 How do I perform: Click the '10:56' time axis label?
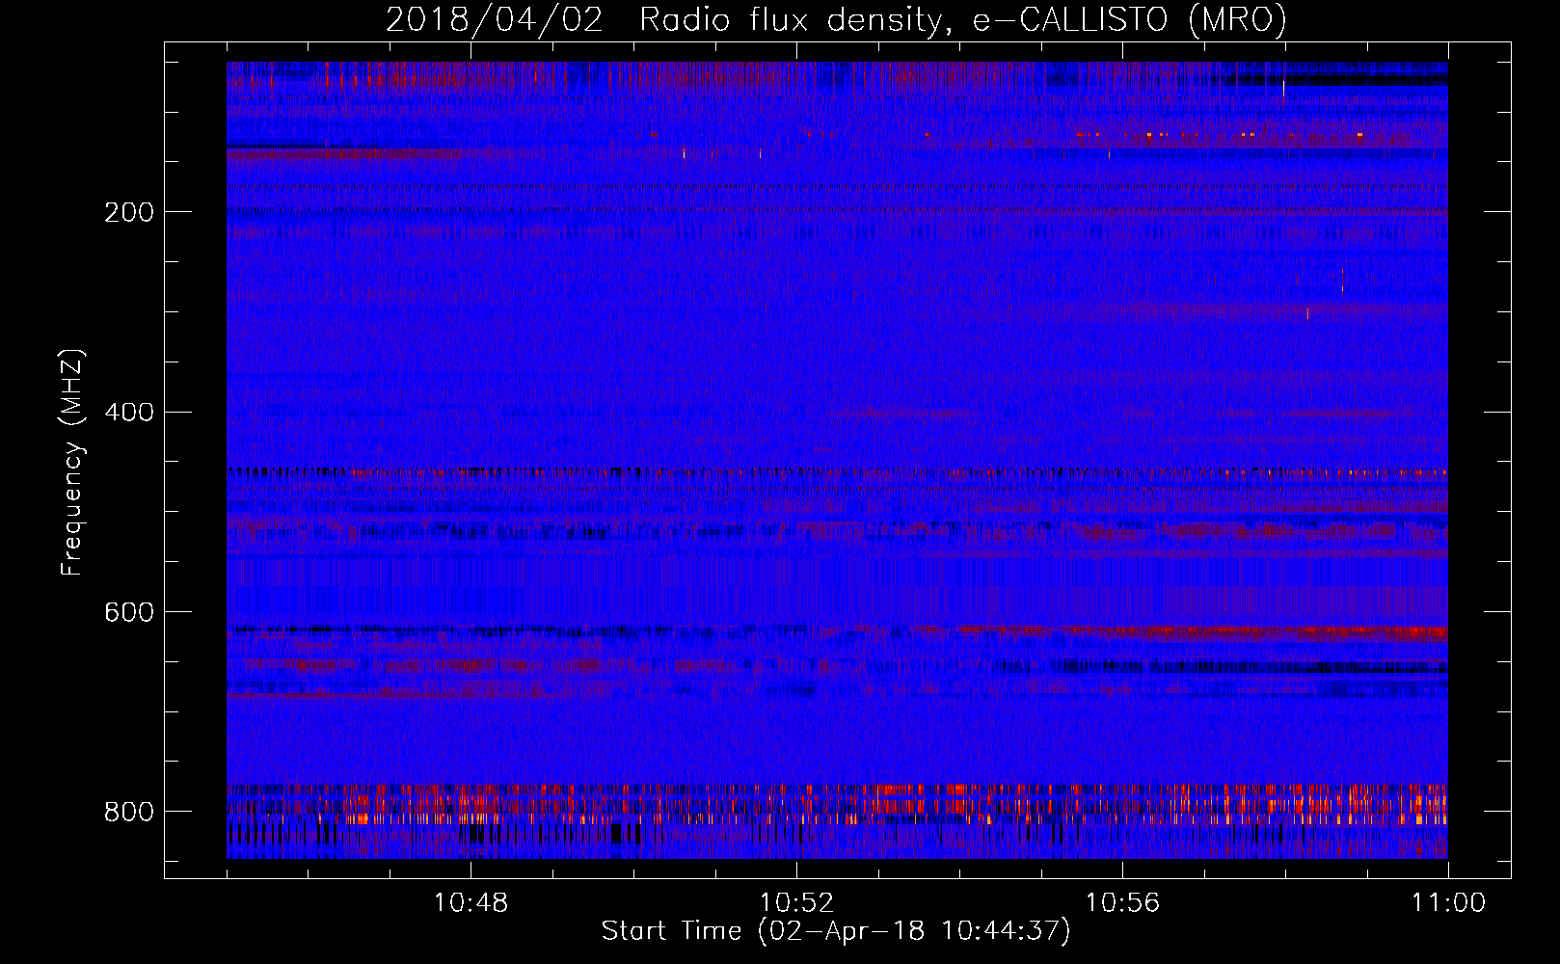[1122, 903]
